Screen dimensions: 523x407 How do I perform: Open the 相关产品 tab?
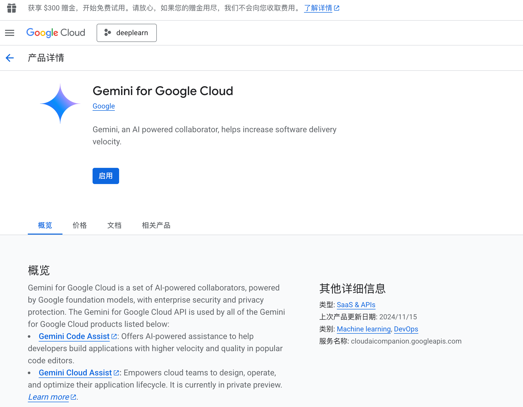[156, 225]
